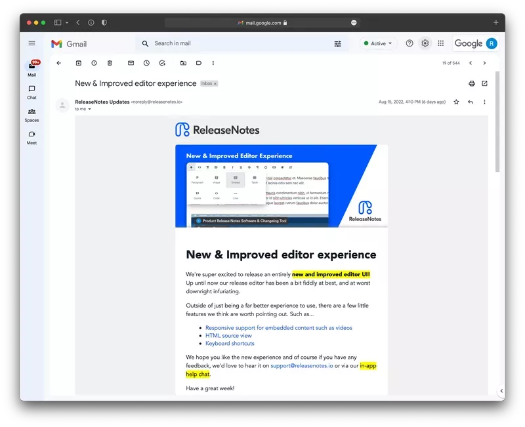Print the email
The image size is (525, 427).
tap(471, 84)
